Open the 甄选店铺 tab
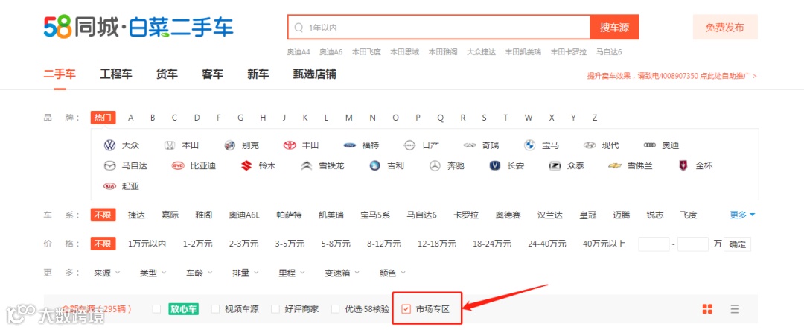The image size is (804, 330). point(314,74)
